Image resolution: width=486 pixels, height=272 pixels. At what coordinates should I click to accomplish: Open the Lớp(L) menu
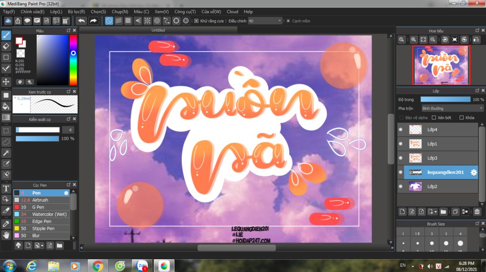pyautogui.click(x=56, y=11)
